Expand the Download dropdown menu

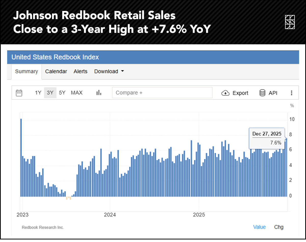click(109, 72)
